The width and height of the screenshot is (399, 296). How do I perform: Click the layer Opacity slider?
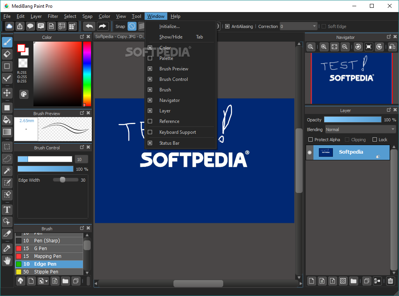click(x=352, y=120)
